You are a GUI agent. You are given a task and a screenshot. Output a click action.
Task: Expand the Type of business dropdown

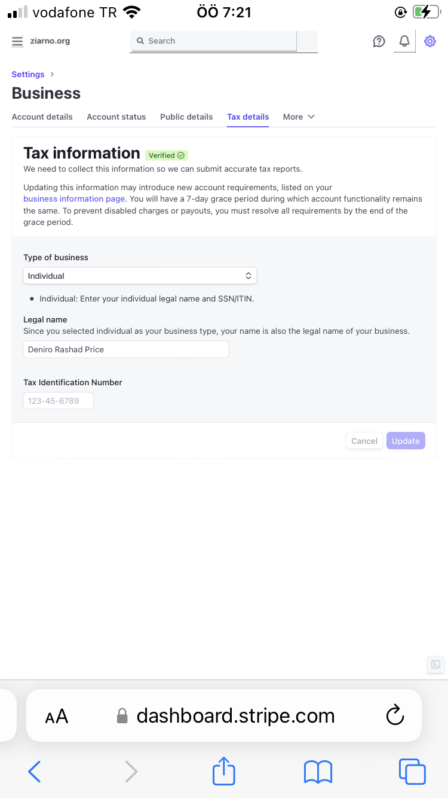pyautogui.click(x=140, y=276)
